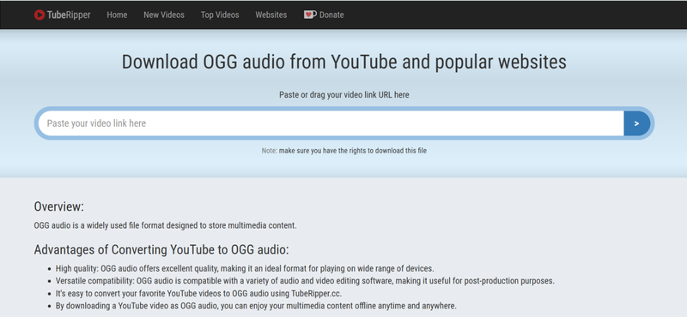Submit the link with the blue arrow button
Screen dimensions: 687x317
[x=636, y=123]
